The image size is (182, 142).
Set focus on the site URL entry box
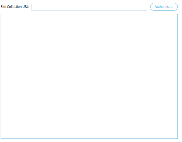click(89, 7)
